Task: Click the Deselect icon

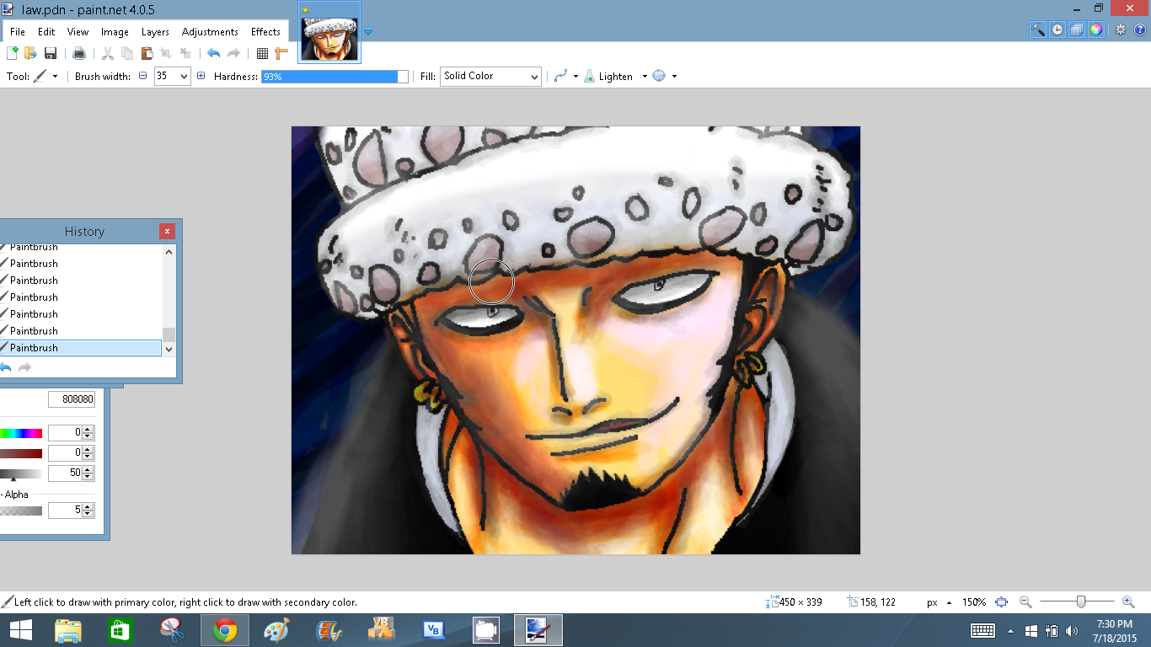Action: pos(185,53)
